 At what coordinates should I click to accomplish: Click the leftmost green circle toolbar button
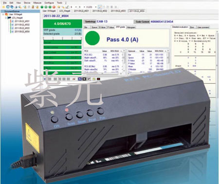coord(42,7)
